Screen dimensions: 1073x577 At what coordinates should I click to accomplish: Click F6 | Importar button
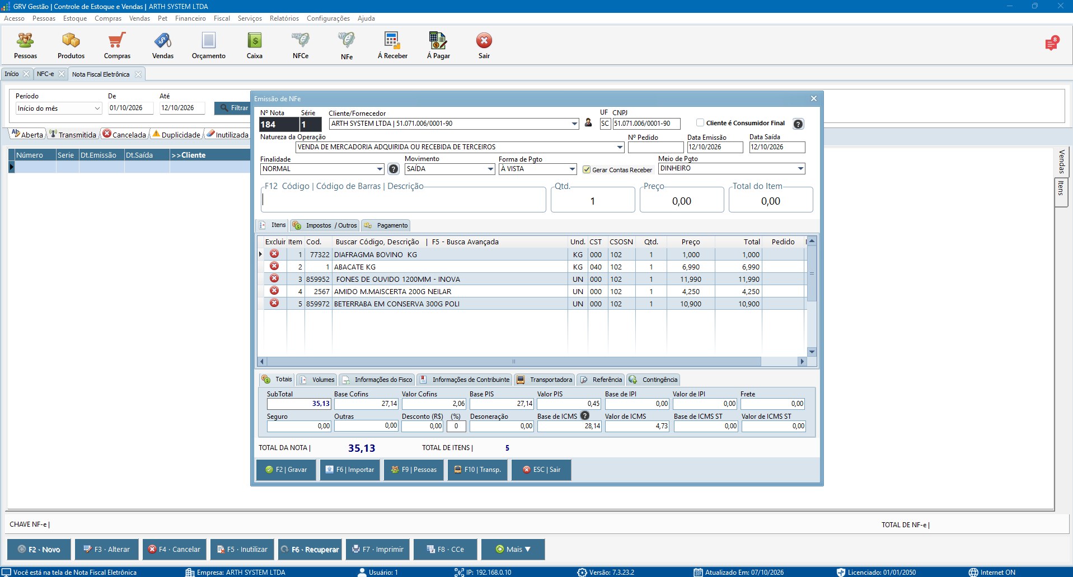click(x=350, y=470)
